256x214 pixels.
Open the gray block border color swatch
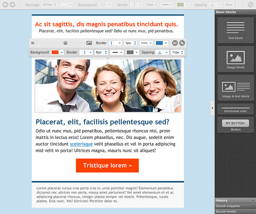tap(132, 52)
